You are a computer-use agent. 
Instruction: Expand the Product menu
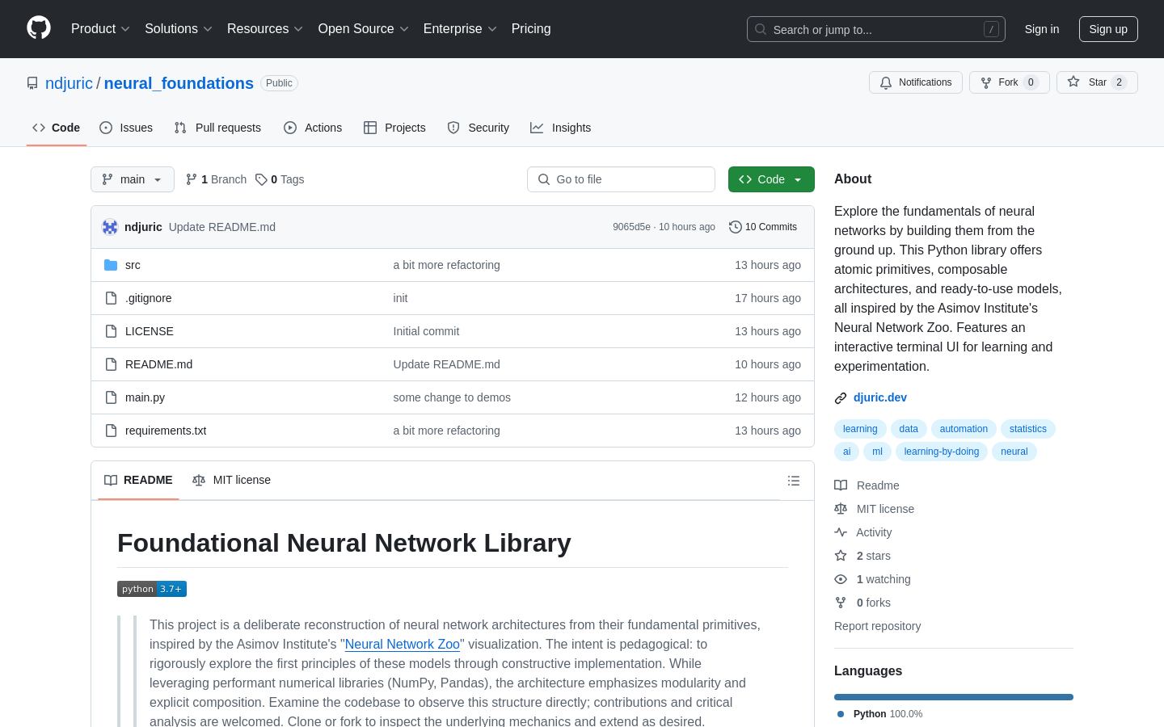[x=100, y=29]
